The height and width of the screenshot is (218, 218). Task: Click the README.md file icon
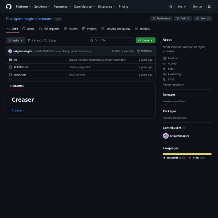pos(10,67)
